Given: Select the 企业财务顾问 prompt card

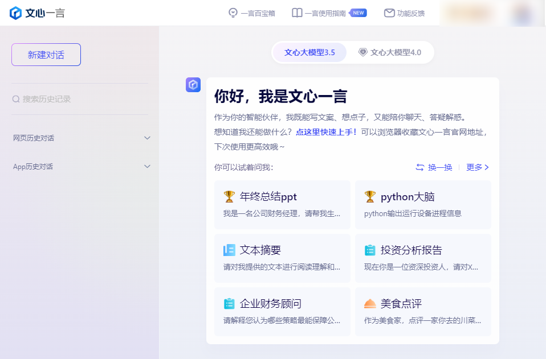Looking at the screenshot, I should tap(282, 312).
